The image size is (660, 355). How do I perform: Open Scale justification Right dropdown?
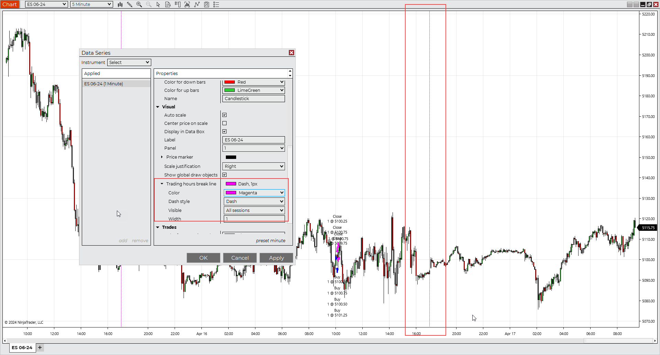(x=254, y=166)
